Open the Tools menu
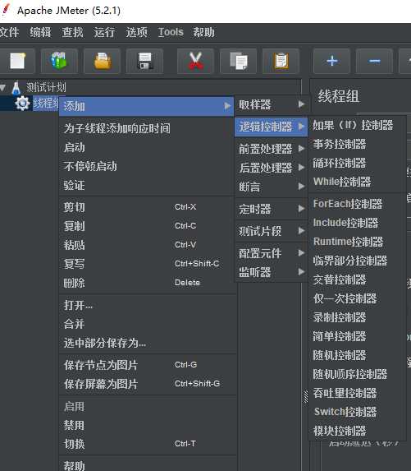 171,32
